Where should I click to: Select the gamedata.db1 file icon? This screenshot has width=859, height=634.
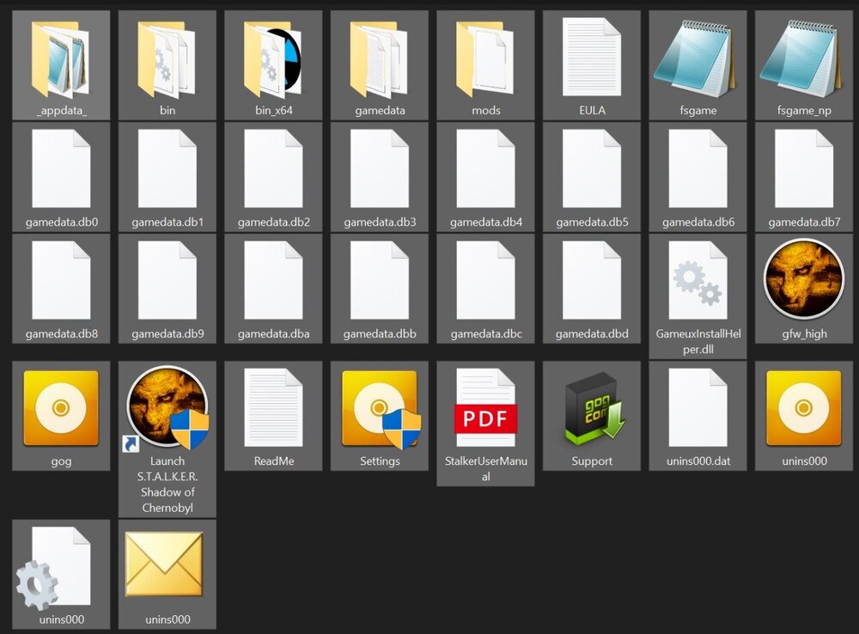(168, 168)
